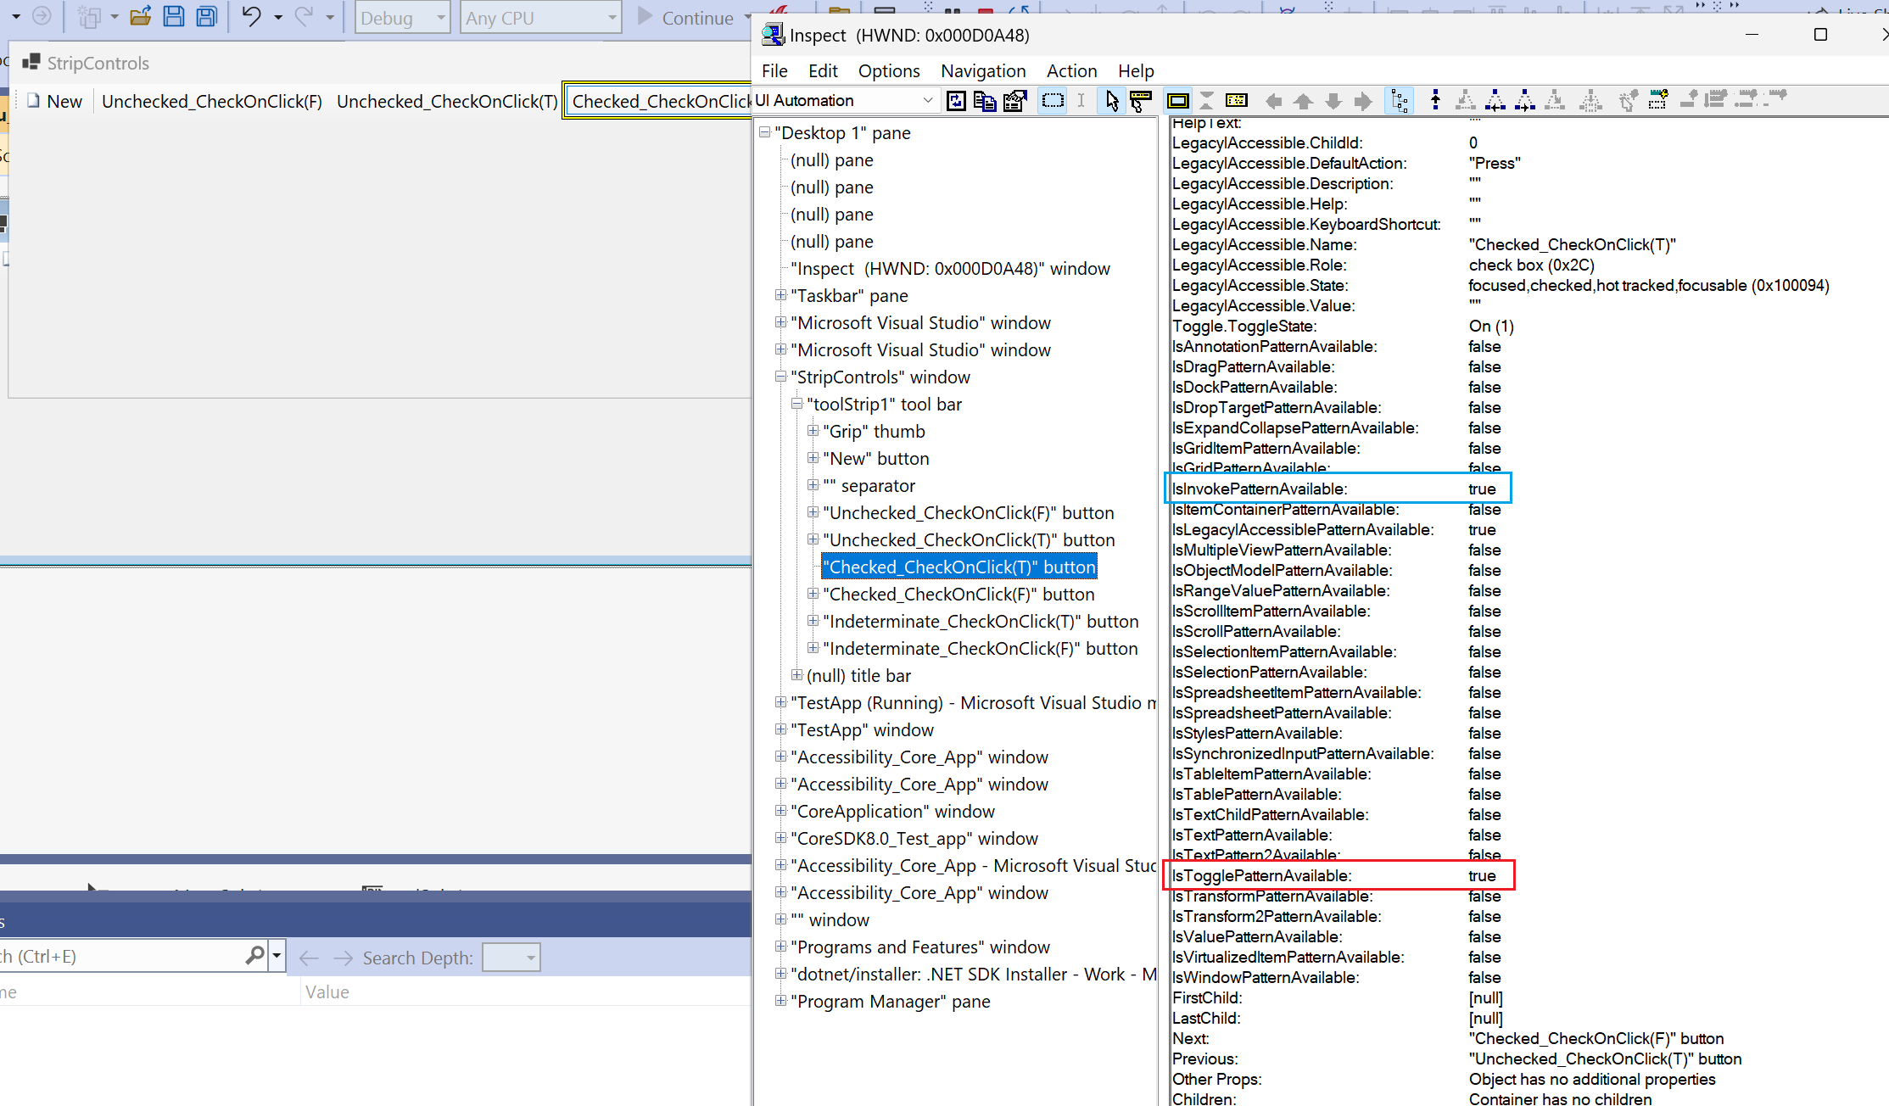Viewport: 1889px width, 1106px height.
Task: Open the Navigation menu in Inspect
Action: [x=982, y=70]
